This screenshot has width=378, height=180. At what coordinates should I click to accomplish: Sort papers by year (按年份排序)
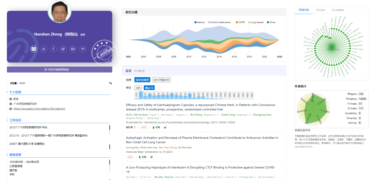(142, 80)
